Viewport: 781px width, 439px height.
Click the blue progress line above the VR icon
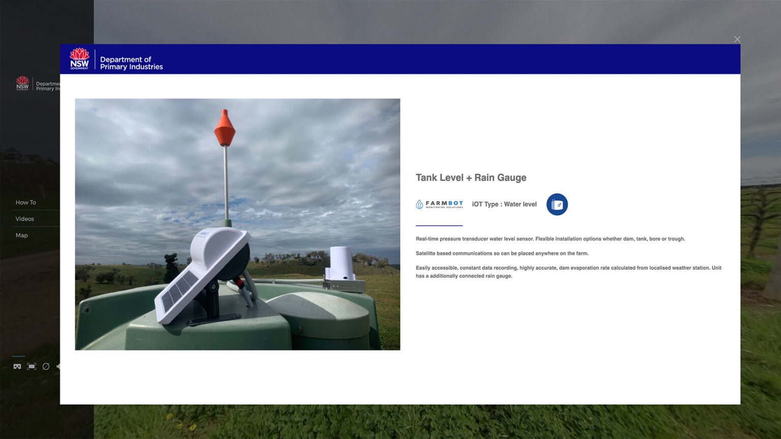tap(18, 356)
